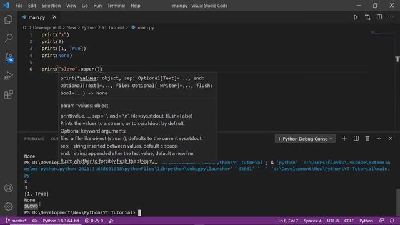Image resolution: width=400 pixels, height=225 pixels.
Task: Change CRLF end of line sequence
Action: click(349, 221)
